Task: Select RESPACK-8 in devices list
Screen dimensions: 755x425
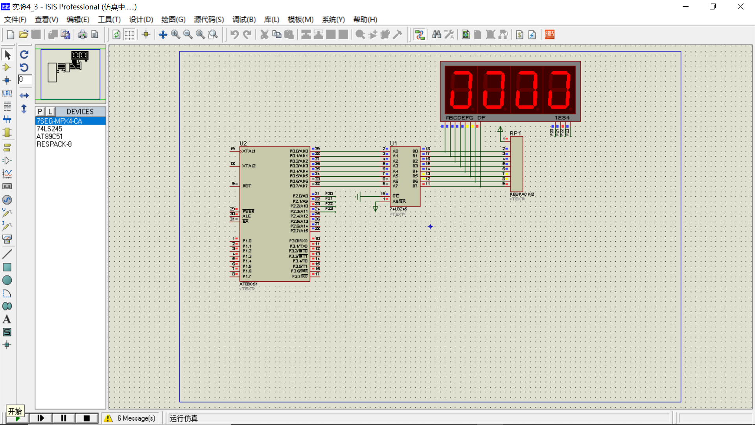Action: (x=70, y=144)
